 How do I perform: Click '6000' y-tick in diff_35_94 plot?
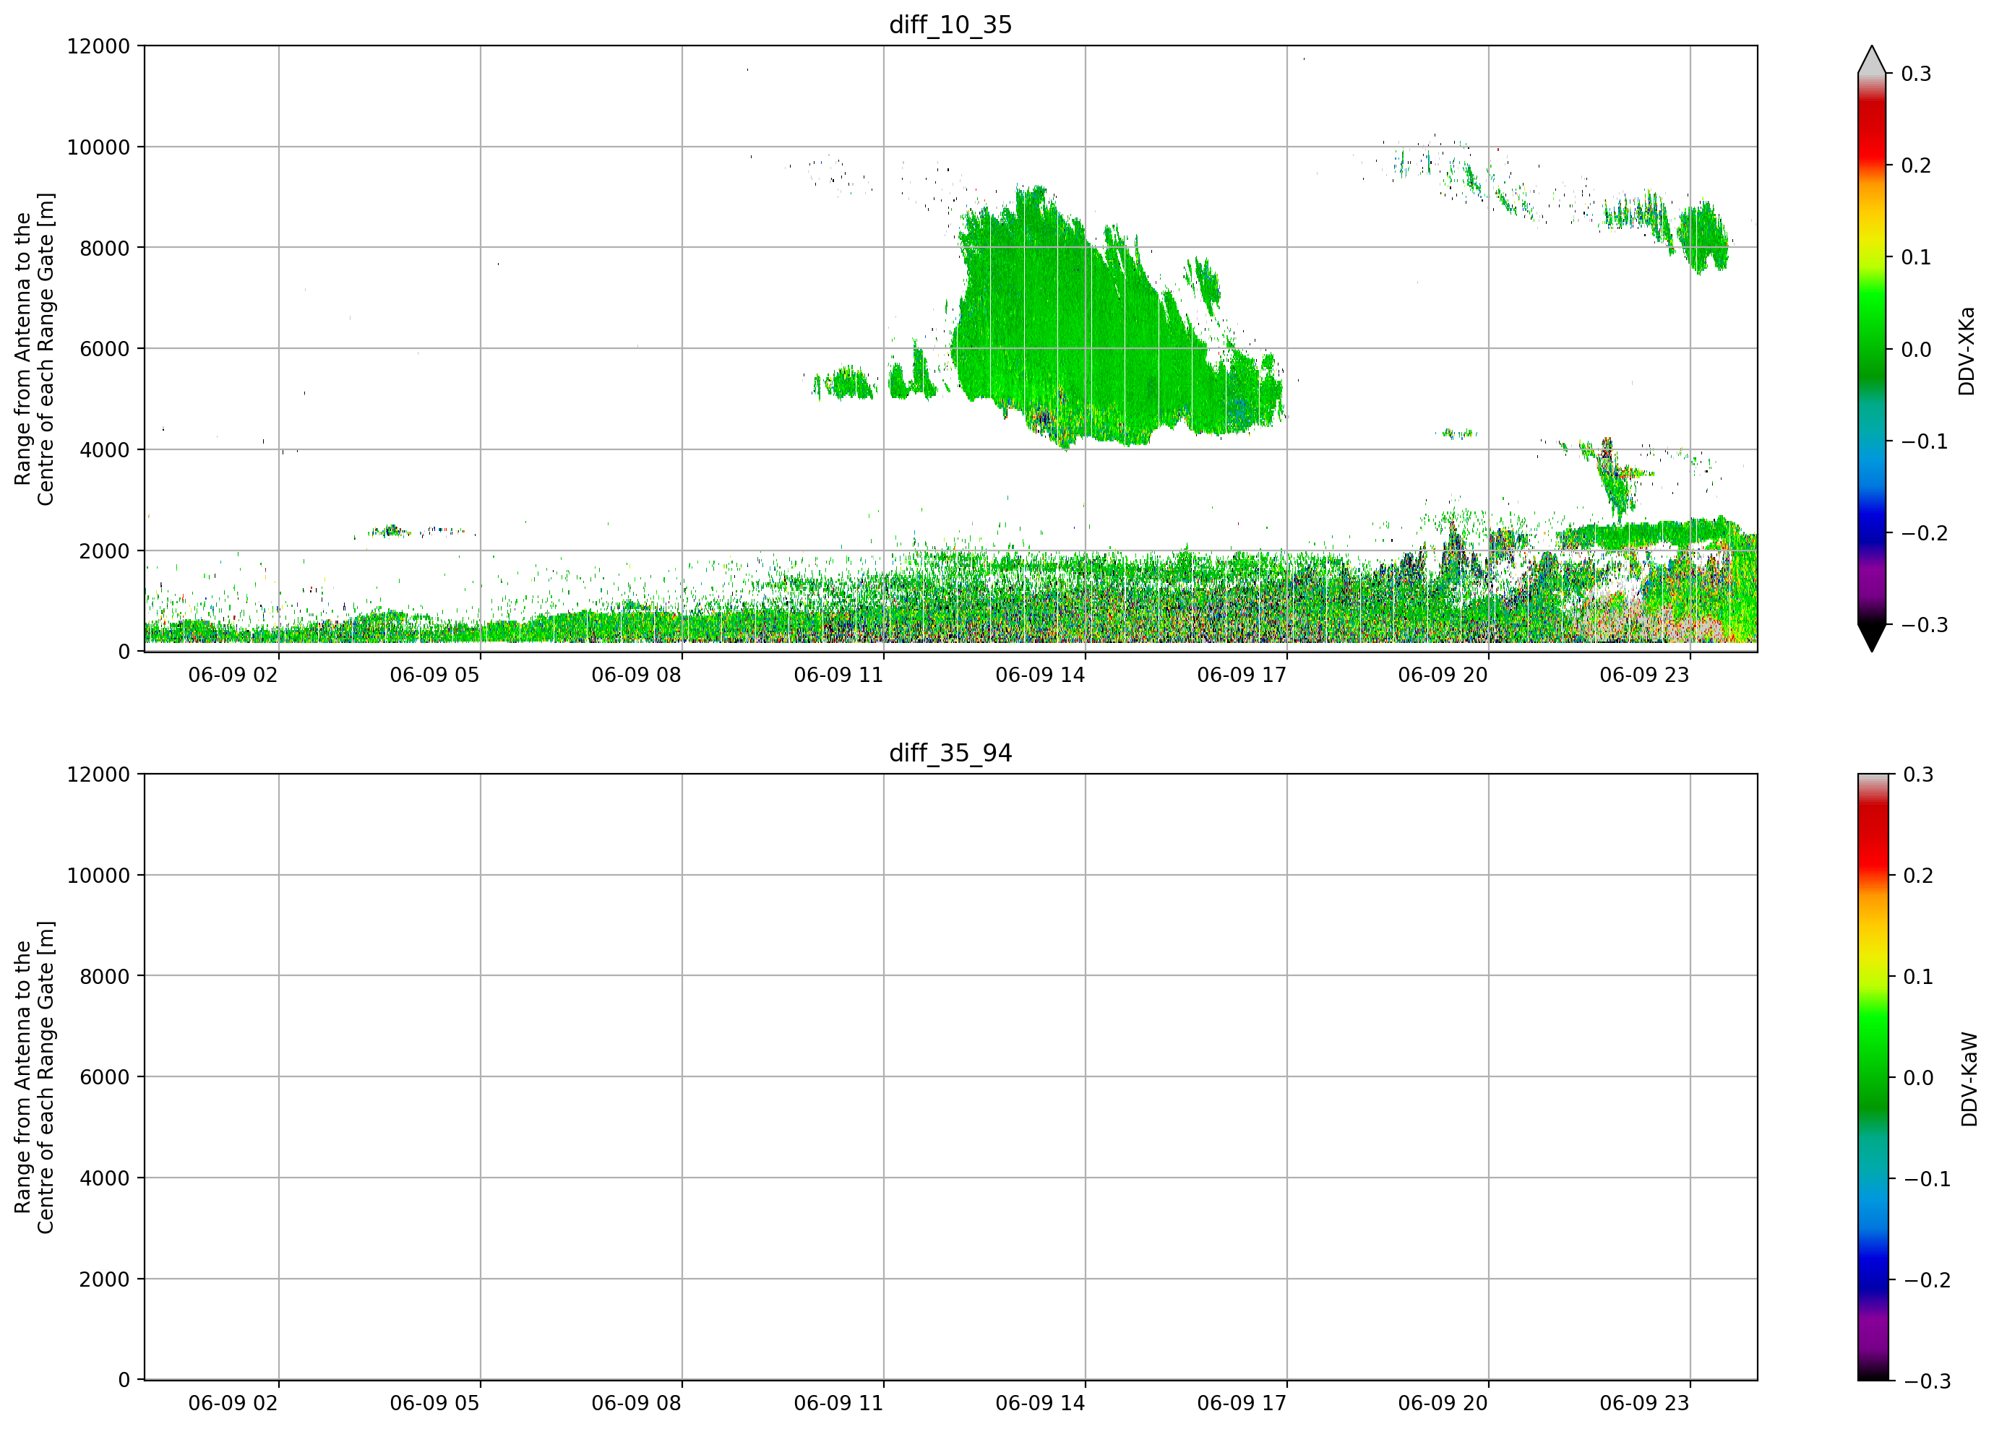pyautogui.click(x=105, y=1077)
